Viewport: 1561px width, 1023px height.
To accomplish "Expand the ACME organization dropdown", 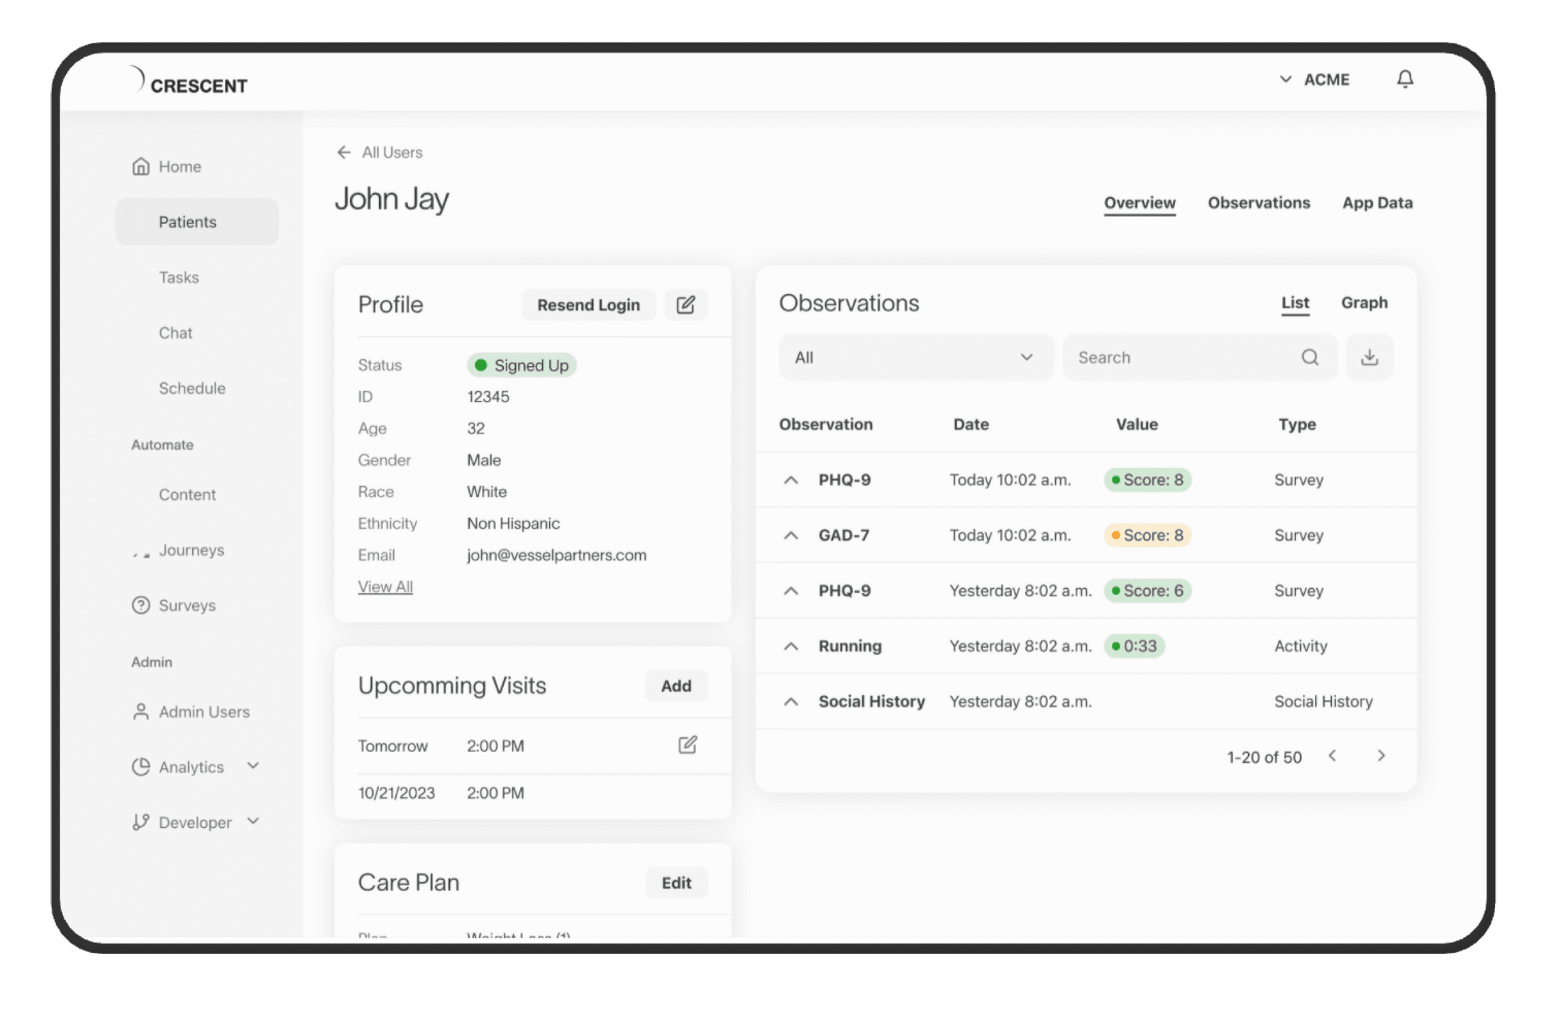I will 1286,79.
